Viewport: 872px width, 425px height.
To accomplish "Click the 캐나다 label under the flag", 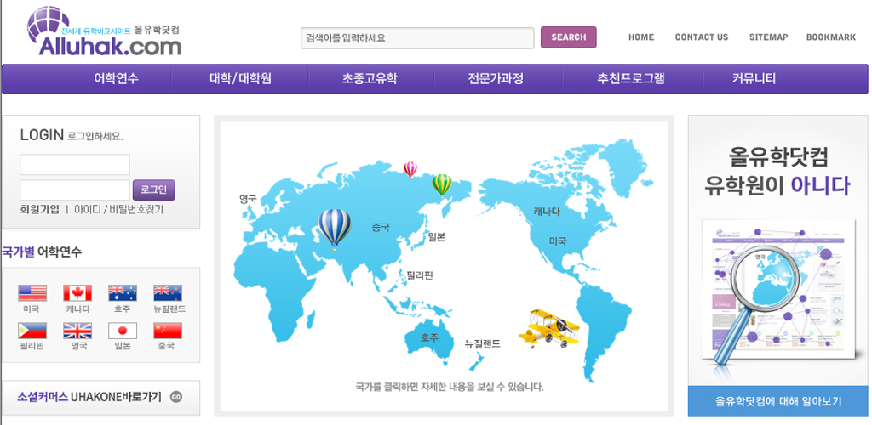I will (77, 309).
